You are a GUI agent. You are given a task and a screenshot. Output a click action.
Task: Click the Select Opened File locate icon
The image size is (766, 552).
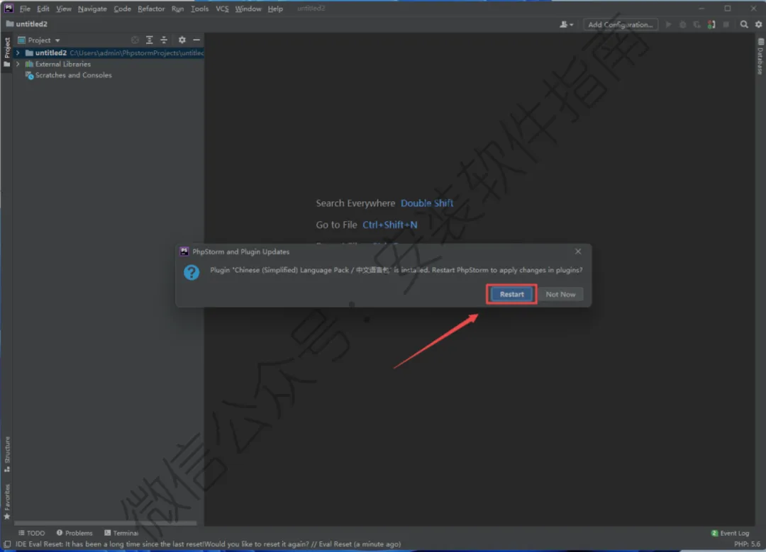[x=135, y=40]
